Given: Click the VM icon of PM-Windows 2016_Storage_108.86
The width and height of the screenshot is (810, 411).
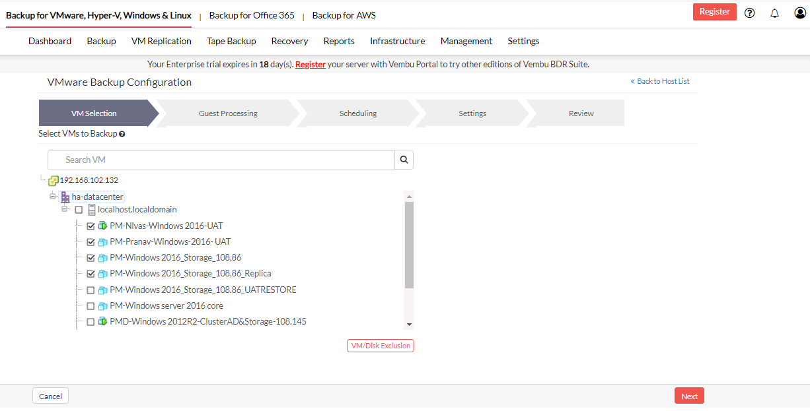Looking at the screenshot, I should [x=103, y=257].
